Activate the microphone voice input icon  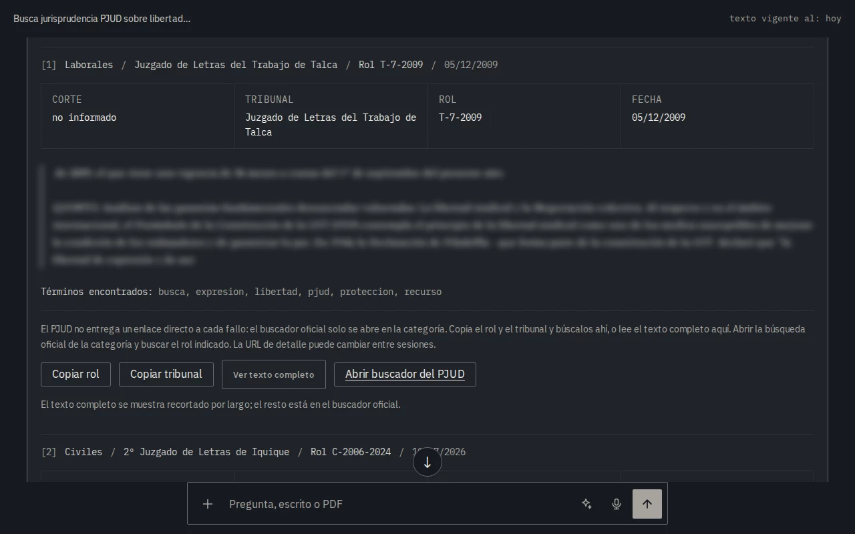coord(617,504)
